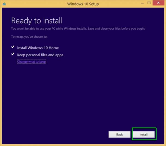Click the checkmark beside Install Windows 10 Home
The height and width of the screenshot is (146, 166).
click(x=13, y=47)
